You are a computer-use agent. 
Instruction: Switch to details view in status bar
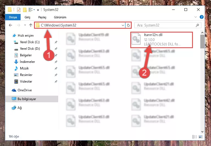coord(195,137)
